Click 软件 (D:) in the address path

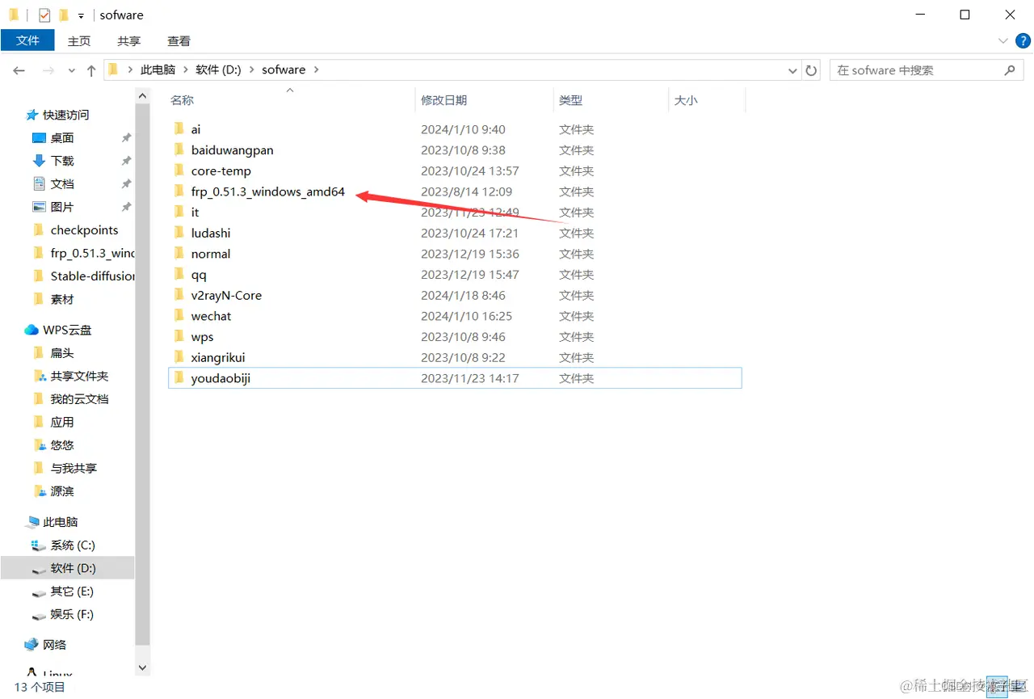218,70
